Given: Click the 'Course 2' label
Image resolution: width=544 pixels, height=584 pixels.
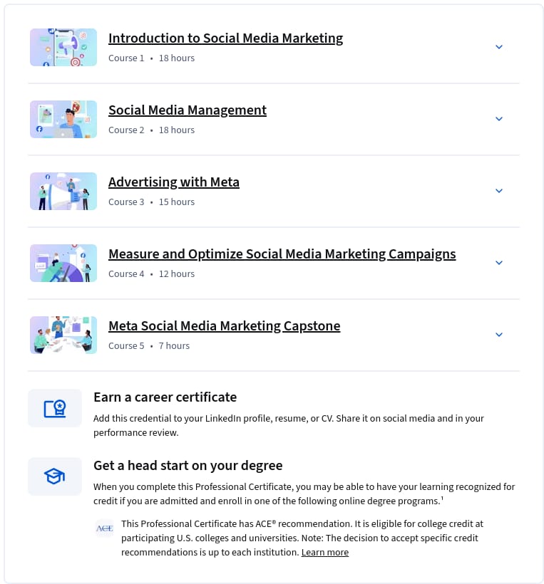Looking at the screenshot, I should coord(126,130).
